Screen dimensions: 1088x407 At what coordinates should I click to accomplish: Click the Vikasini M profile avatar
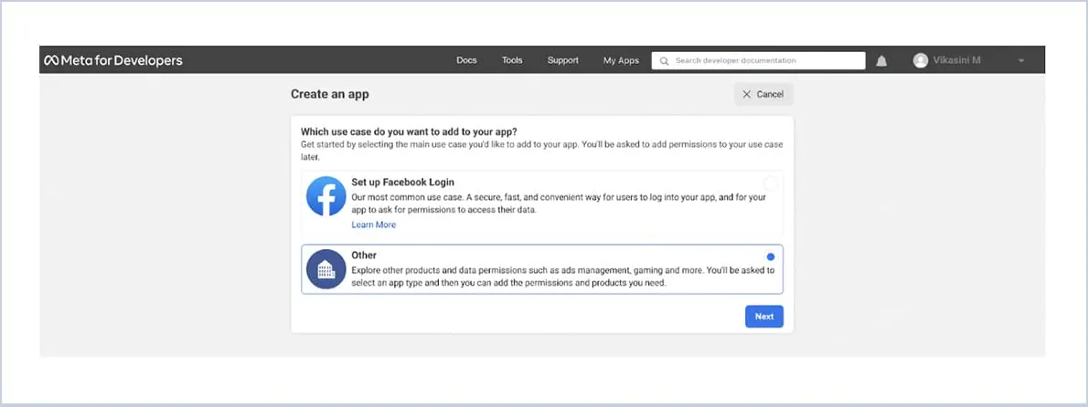tap(921, 60)
